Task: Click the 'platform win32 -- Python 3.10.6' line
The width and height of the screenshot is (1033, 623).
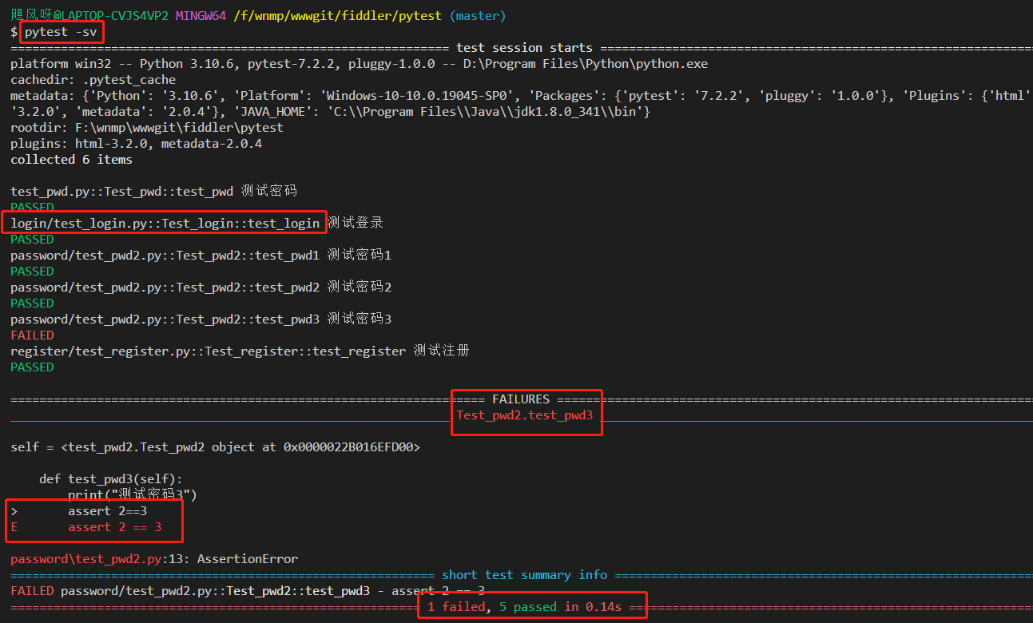Action: 359,64
